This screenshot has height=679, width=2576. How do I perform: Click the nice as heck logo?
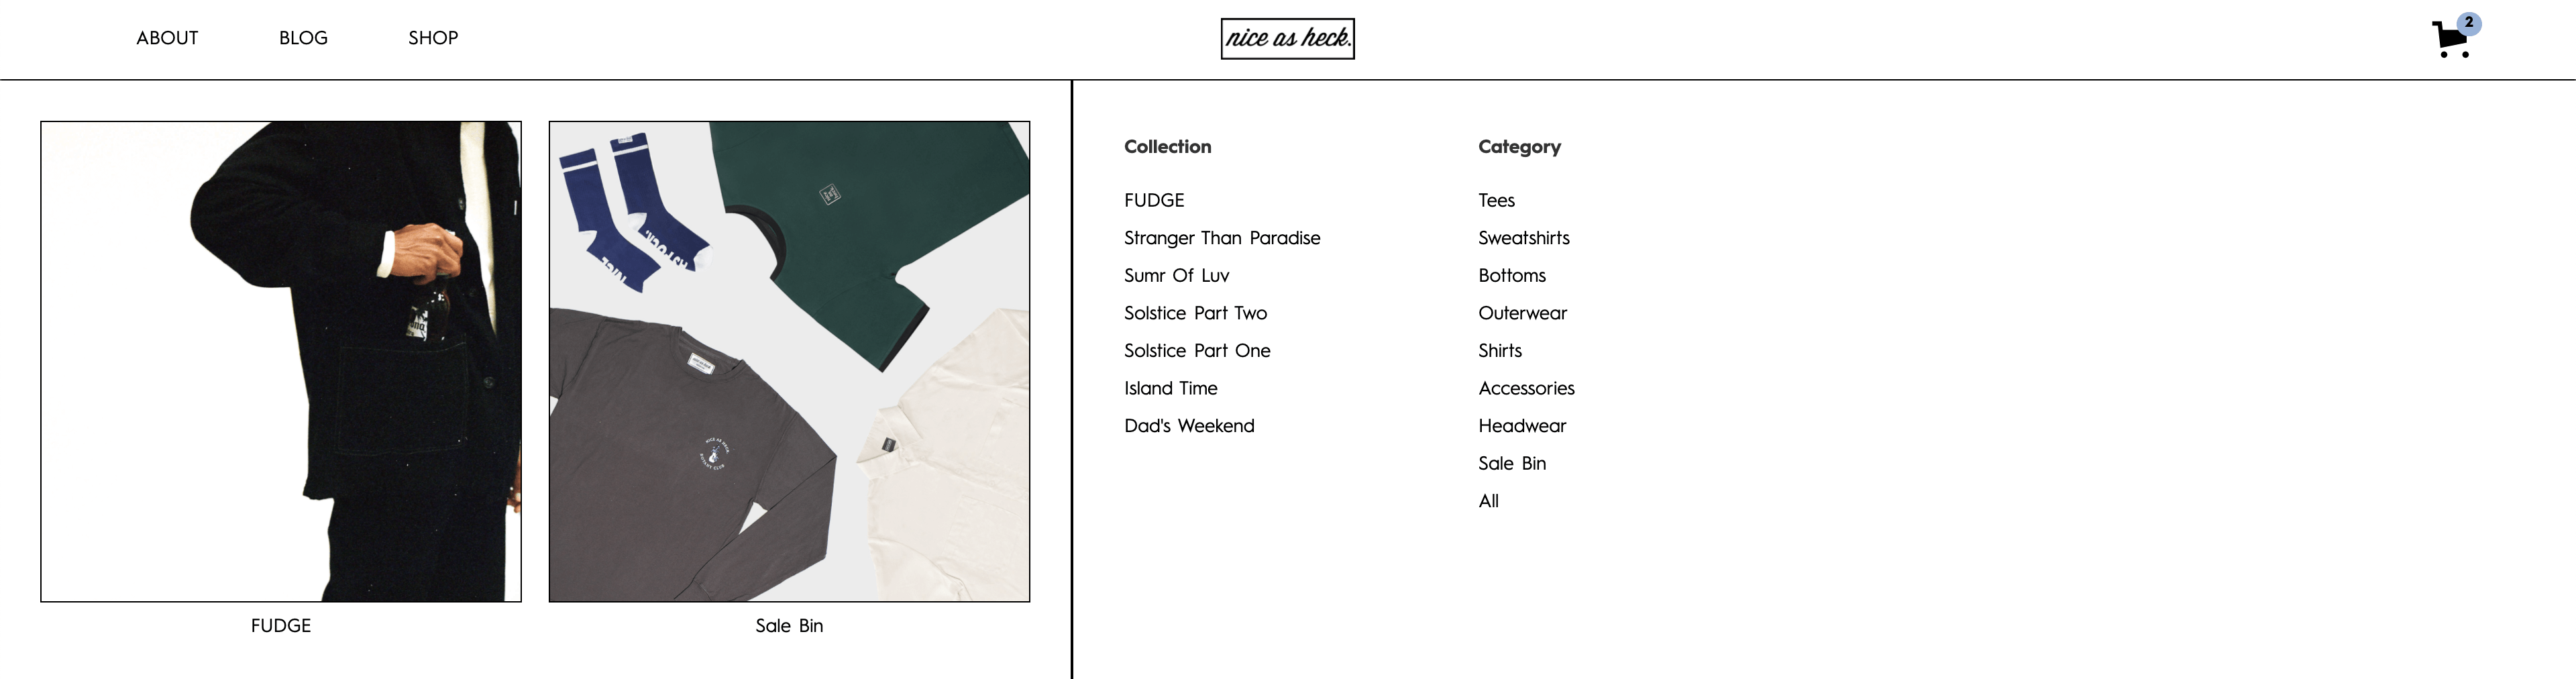pos(1287,39)
